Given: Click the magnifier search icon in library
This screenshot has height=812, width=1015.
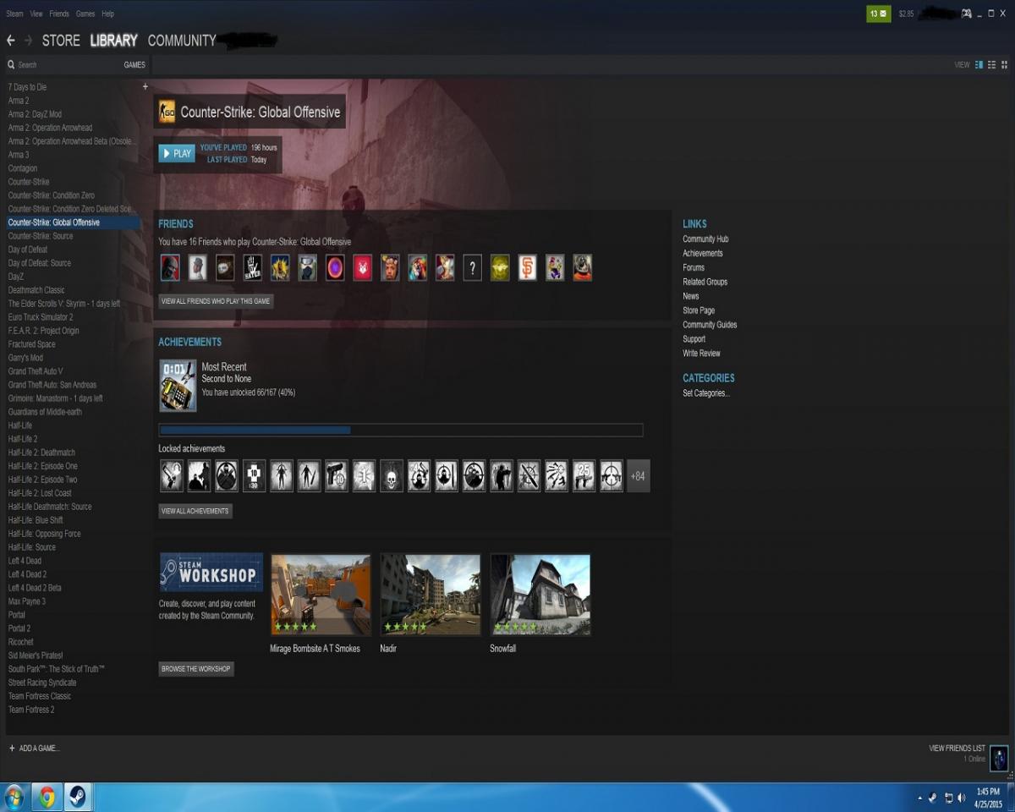Looking at the screenshot, I should [12, 64].
